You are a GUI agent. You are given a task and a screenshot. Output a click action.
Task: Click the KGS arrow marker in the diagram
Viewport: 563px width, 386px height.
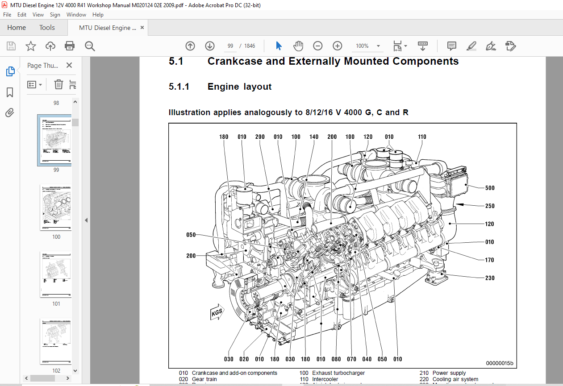217,313
